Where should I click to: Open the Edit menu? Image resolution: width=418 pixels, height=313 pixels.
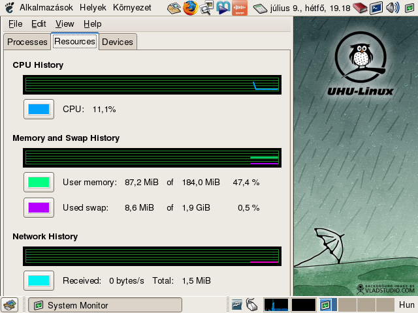point(39,24)
